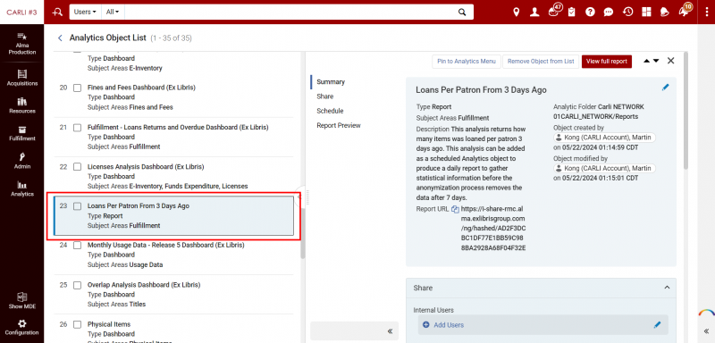The height and width of the screenshot is (343, 715).
Task: Switch to the Summary section
Action: 331,82
